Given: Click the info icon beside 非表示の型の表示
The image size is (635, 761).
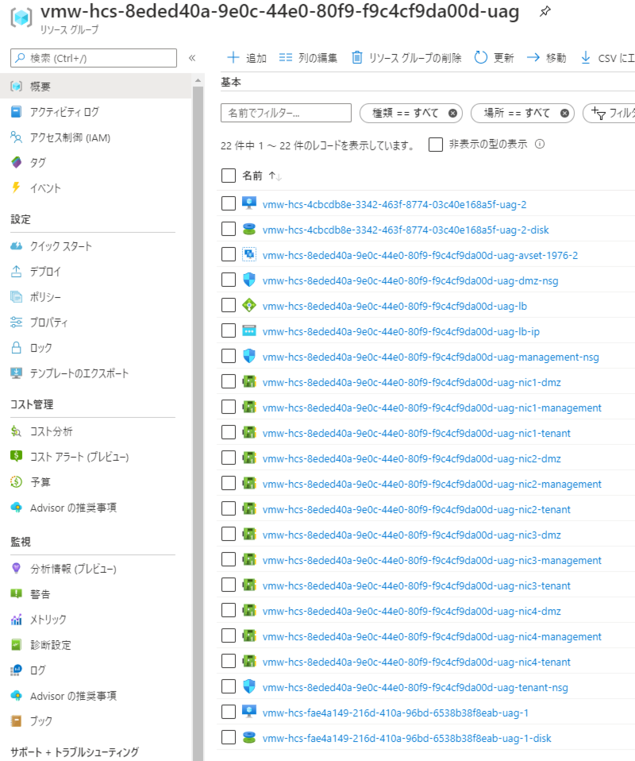Looking at the screenshot, I should [x=540, y=144].
